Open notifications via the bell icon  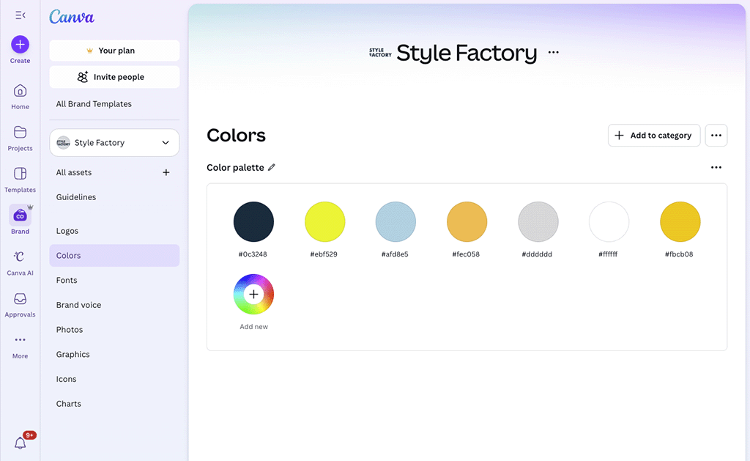pos(19,442)
